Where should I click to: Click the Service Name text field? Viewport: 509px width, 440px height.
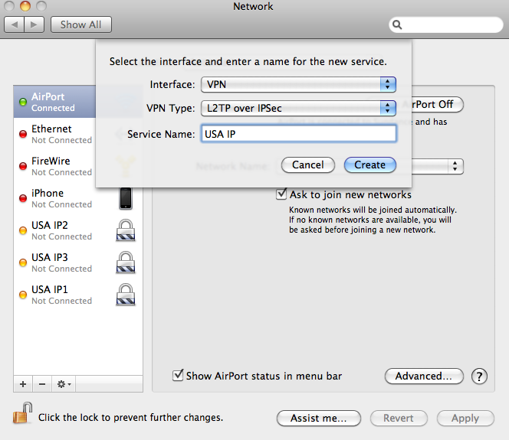pyautogui.click(x=298, y=133)
